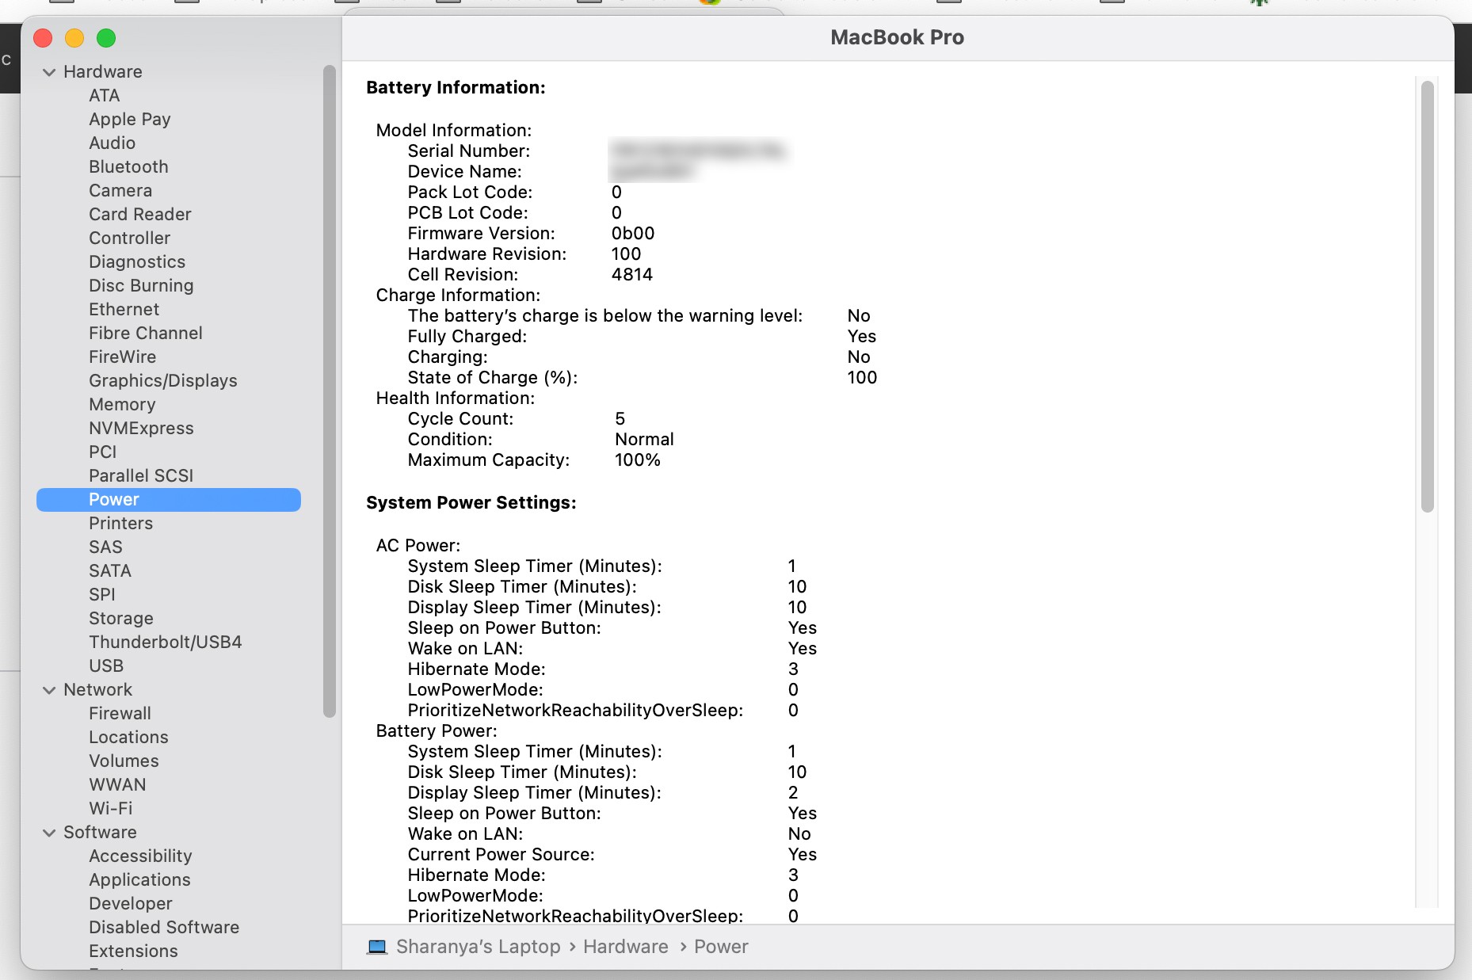Open the ATA hardware category
The width and height of the screenshot is (1472, 980).
[x=105, y=96]
